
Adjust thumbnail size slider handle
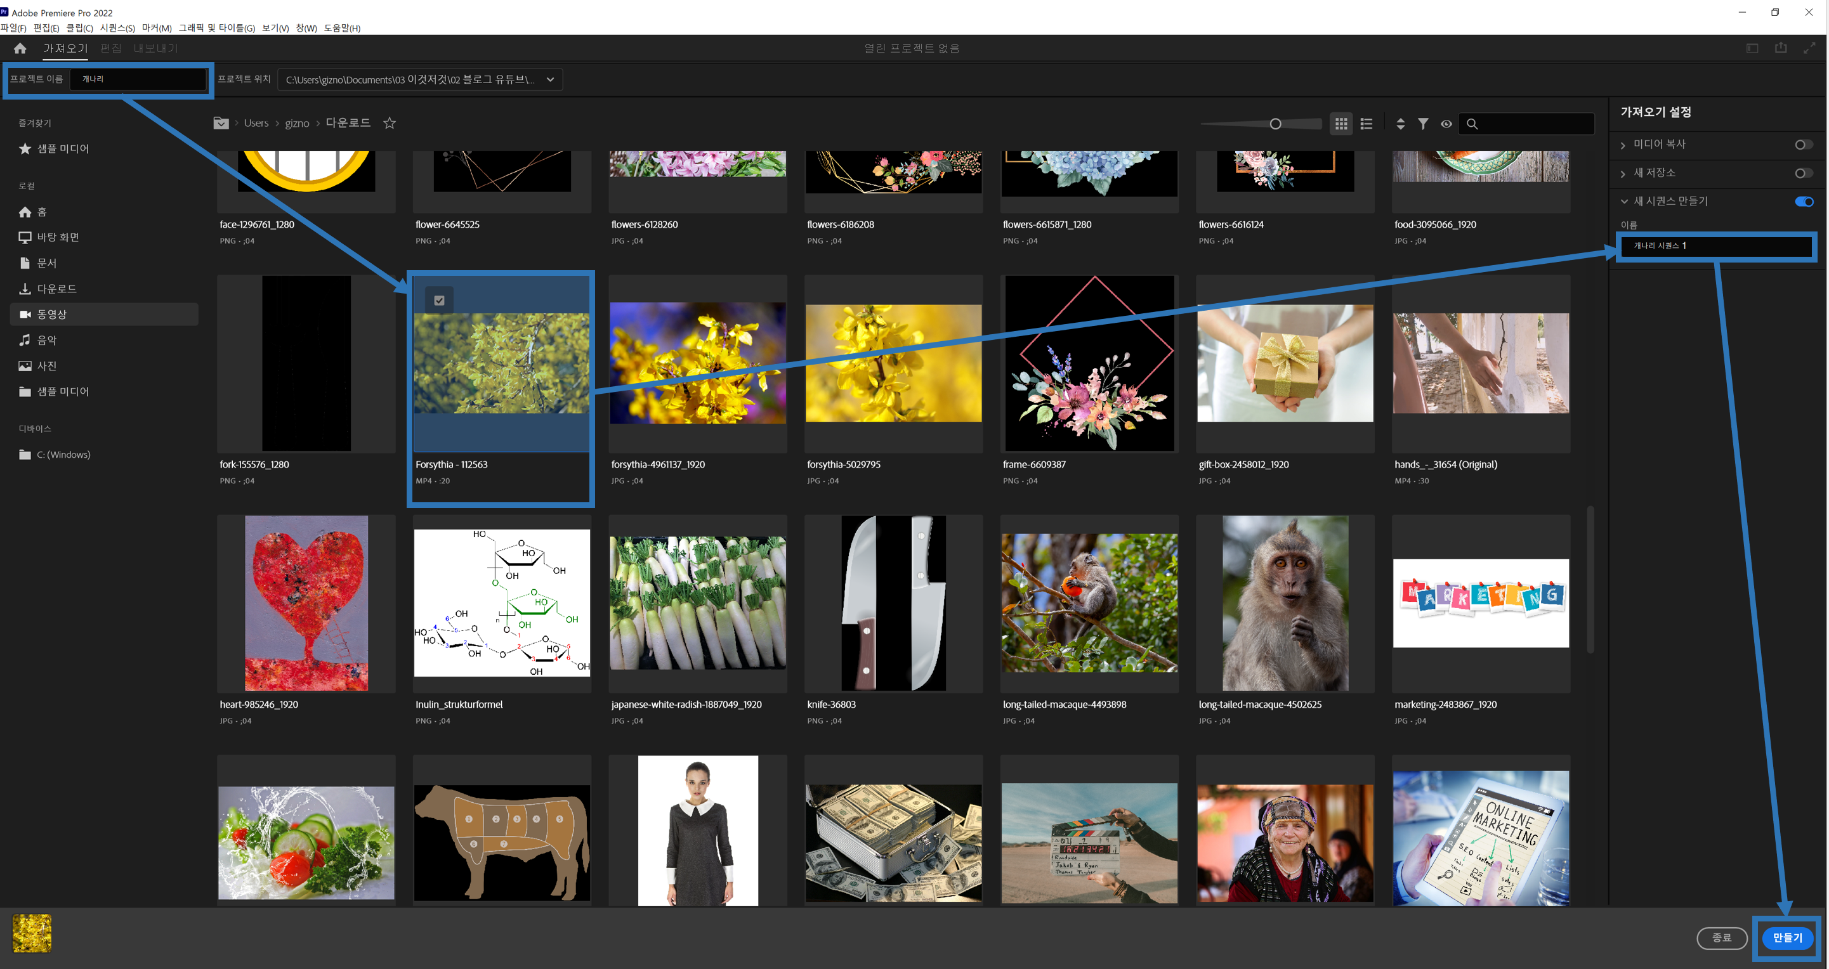pyautogui.click(x=1275, y=124)
